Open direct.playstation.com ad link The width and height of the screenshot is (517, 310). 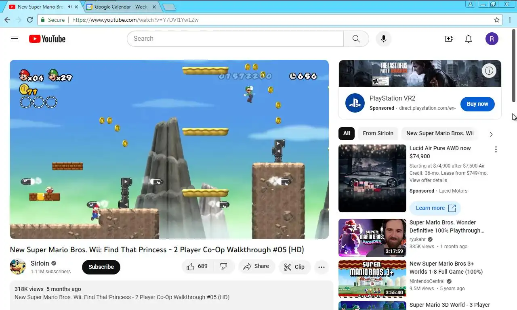pyautogui.click(x=427, y=108)
